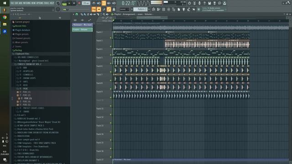
Task: Collapse the 'Clipboard files' folder
Action: coord(22,54)
